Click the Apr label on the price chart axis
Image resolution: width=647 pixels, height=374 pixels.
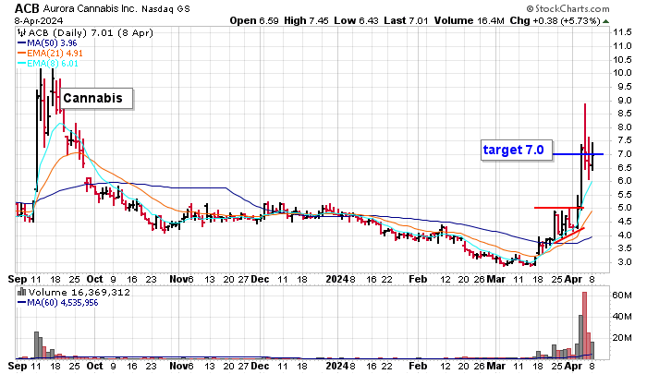(x=574, y=279)
